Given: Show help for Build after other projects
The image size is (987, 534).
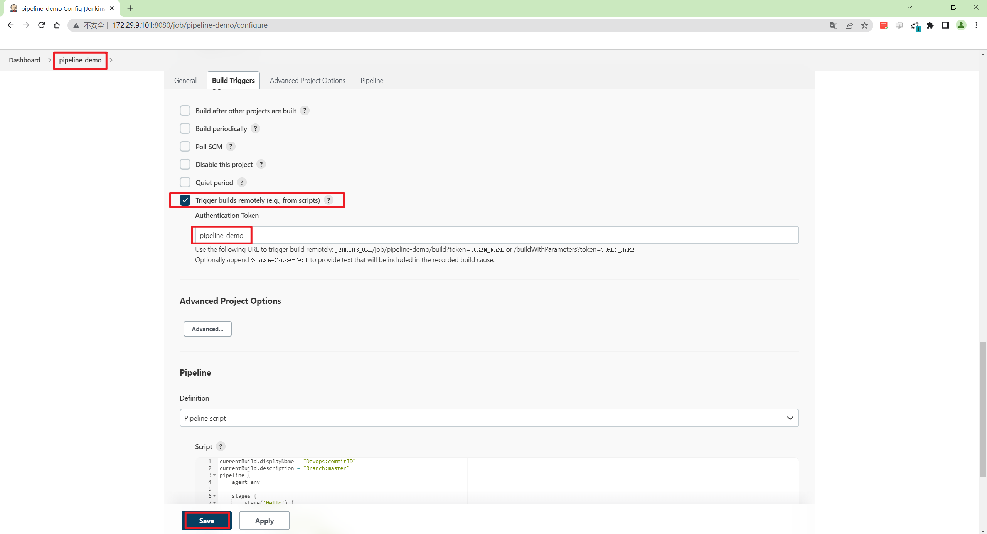Looking at the screenshot, I should point(305,111).
